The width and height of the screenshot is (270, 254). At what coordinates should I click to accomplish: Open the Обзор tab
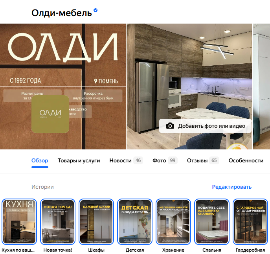coord(40,160)
